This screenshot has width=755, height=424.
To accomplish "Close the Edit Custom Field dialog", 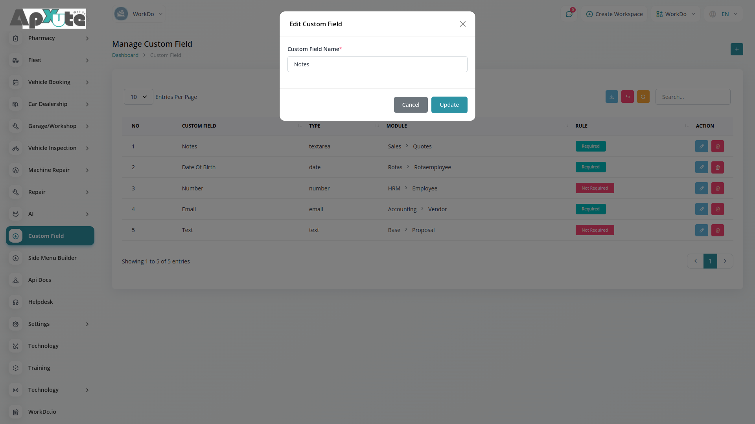I will point(462,24).
